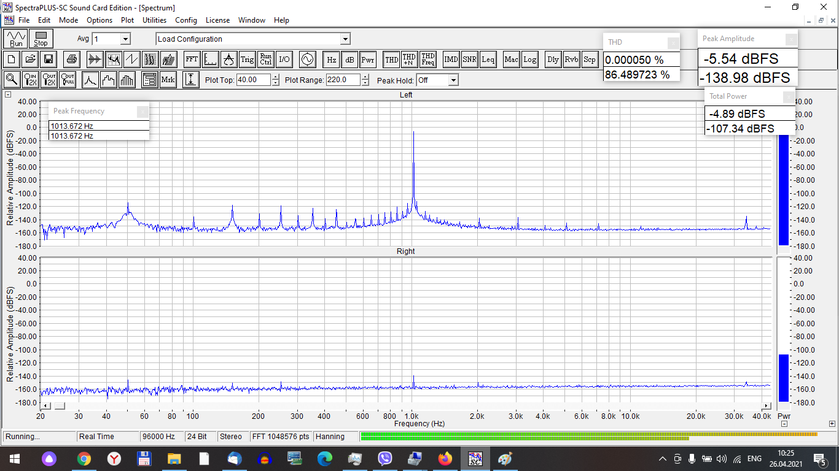Click the Save floppy disk icon
This screenshot has height=471, width=839.
[49, 59]
